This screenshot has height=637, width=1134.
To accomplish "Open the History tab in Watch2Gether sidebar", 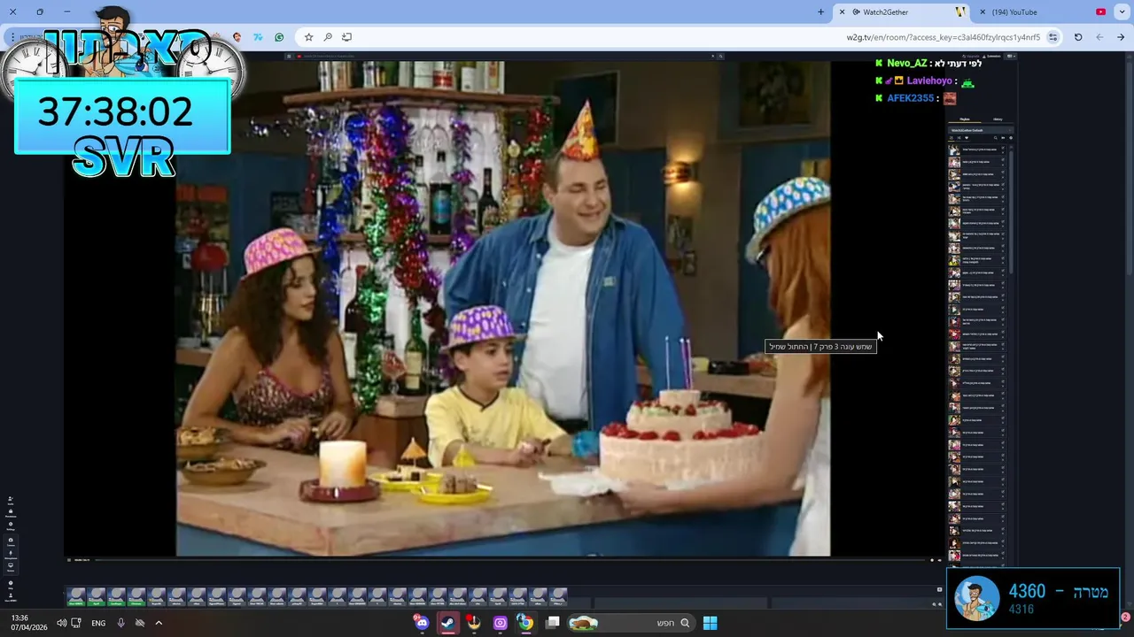I will coord(998,119).
